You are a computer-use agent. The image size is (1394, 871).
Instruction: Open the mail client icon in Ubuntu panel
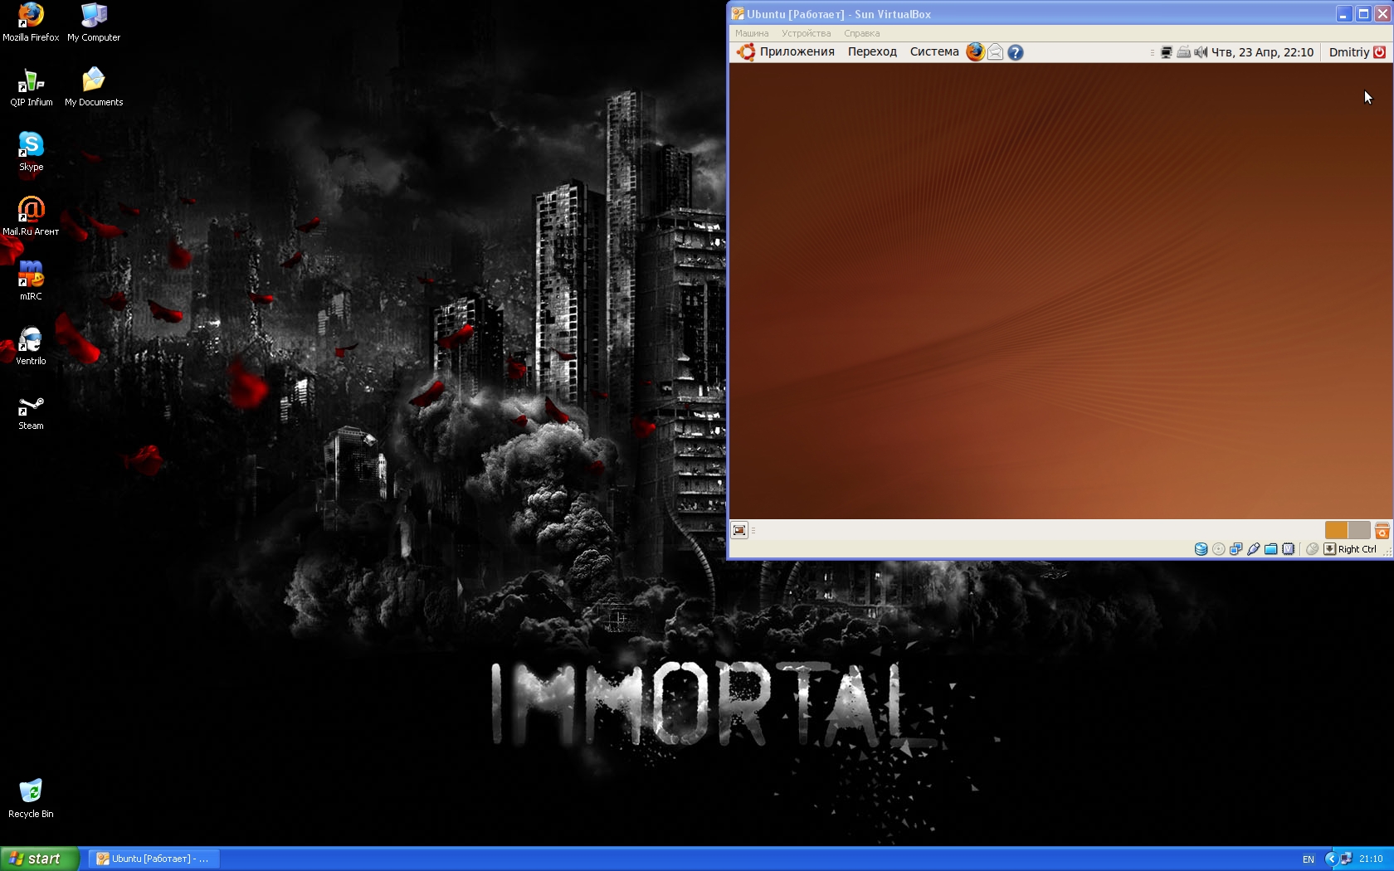[995, 52]
